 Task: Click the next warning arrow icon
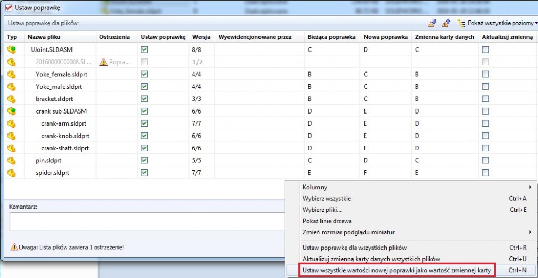pos(432,23)
